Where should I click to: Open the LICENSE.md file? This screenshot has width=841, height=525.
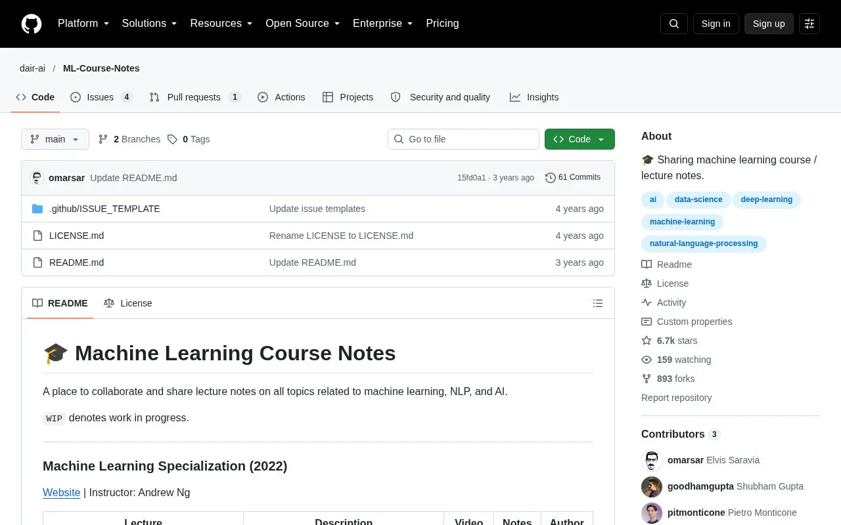coord(76,236)
